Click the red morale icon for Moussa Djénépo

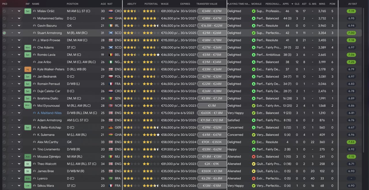pyautogui.click(x=253, y=157)
